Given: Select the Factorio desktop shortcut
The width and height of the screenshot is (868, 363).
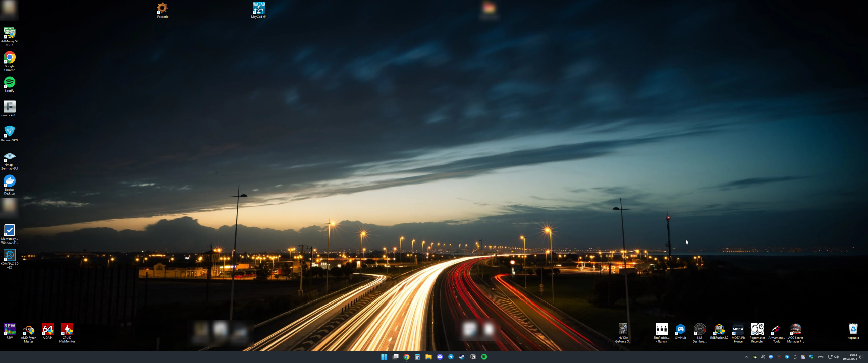Looking at the screenshot, I should point(162,10).
